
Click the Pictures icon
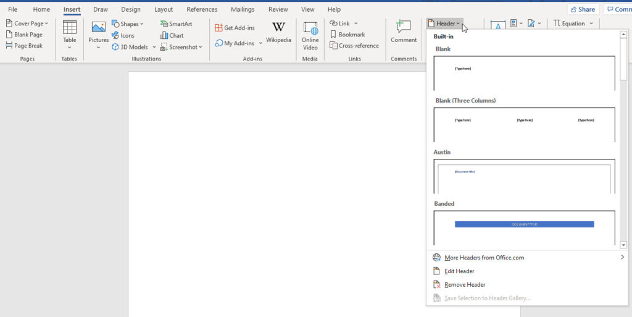click(x=98, y=28)
